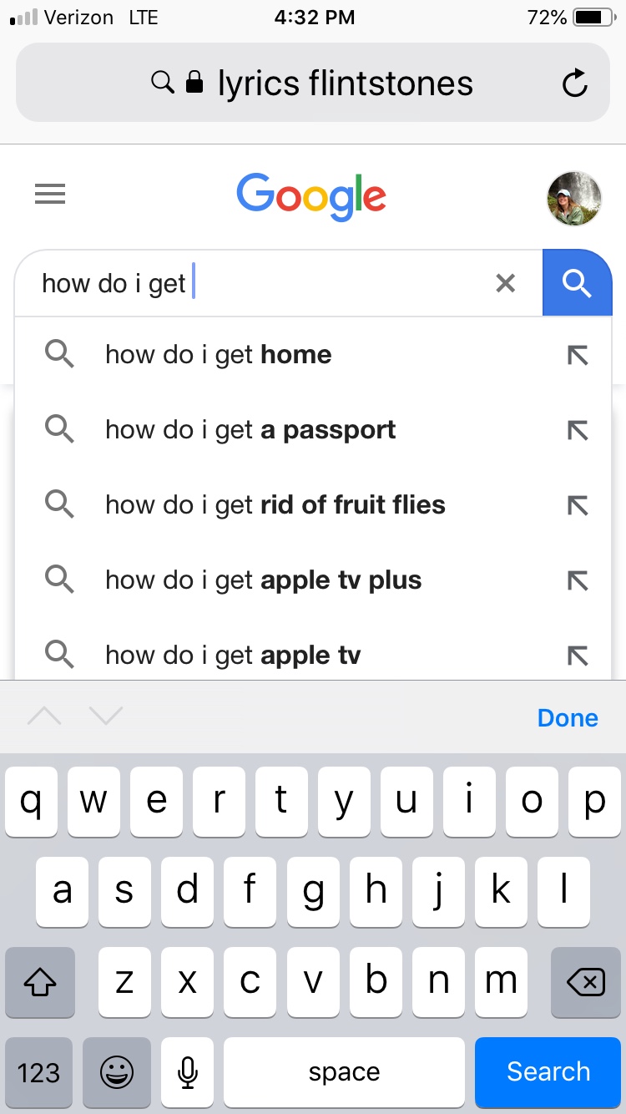
Task: Insert 'rid of fruit flies' suggestion arrow
Action: [x=578, y=505]
